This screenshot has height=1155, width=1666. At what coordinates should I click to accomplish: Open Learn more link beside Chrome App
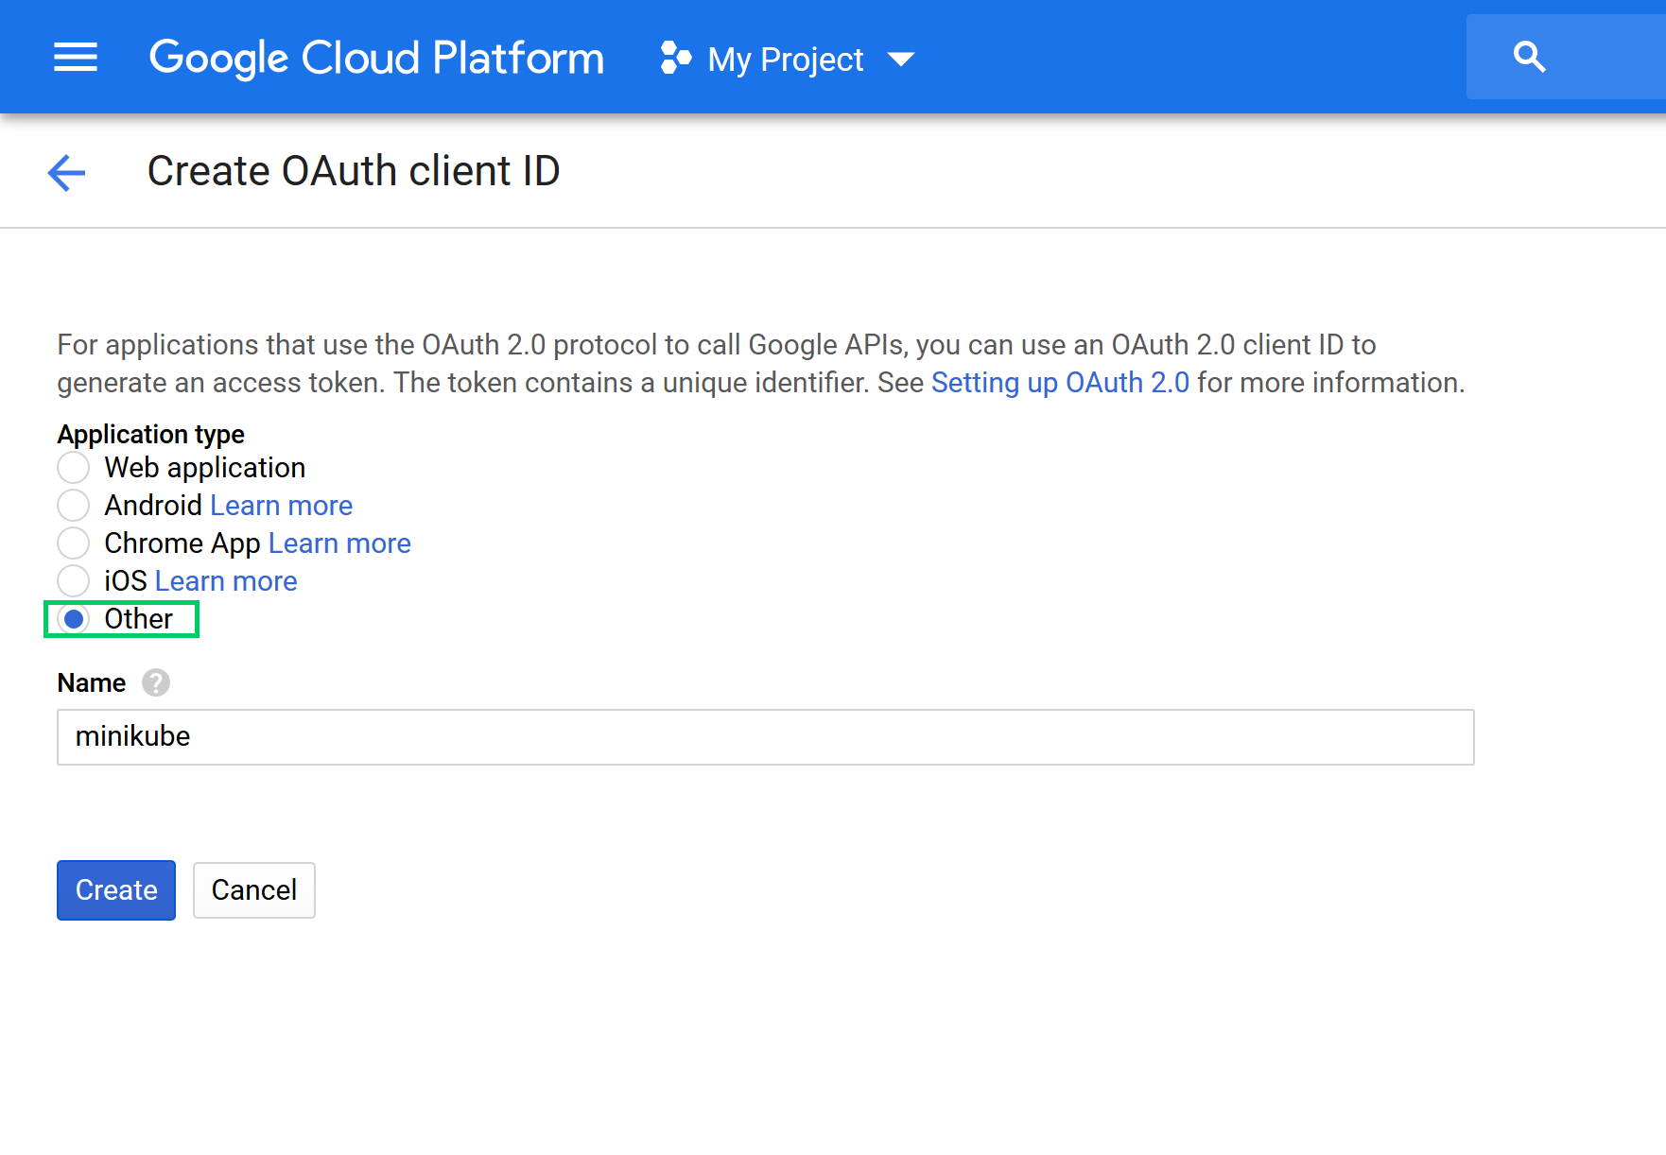click(339, 543)
